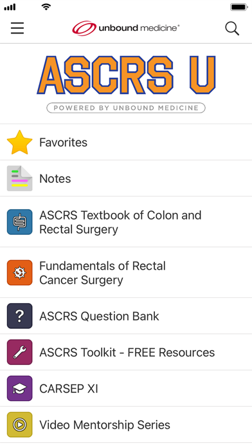The width and height of the screenshot is (252, 448).
Task: Open Fundamentals of Rectal Cancer Surgery
Action: click(126, 272)
